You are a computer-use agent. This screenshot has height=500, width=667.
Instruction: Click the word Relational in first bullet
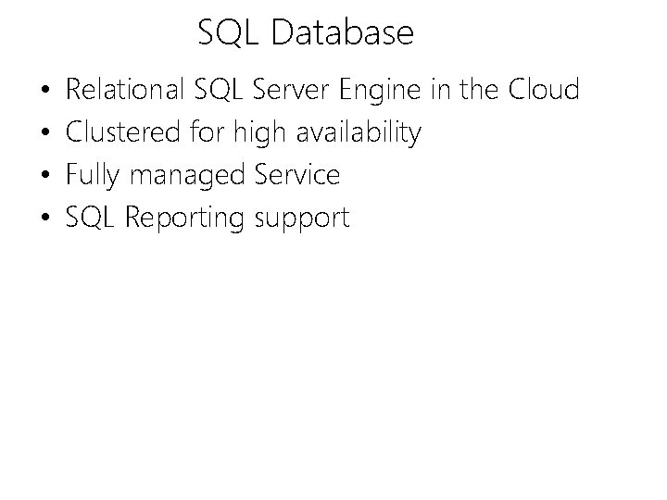125,89
